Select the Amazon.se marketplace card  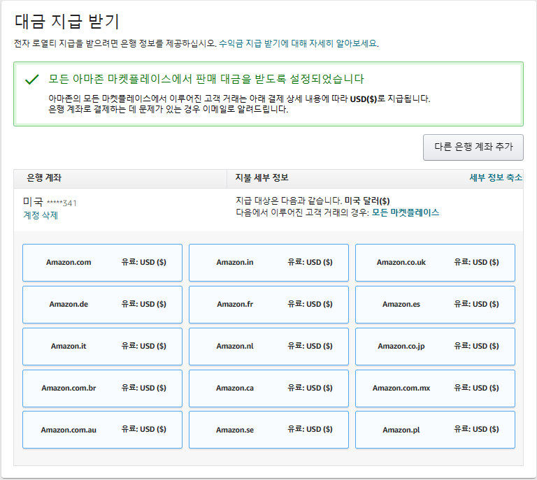(268, 430)
